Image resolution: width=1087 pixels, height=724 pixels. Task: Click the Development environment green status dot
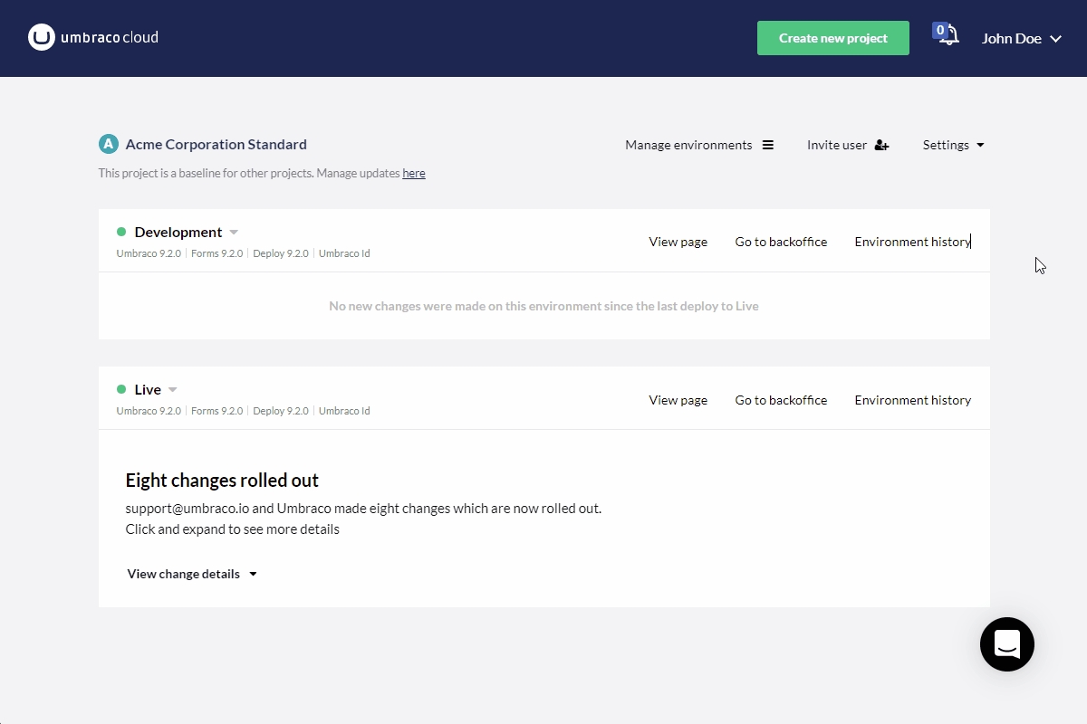121,233
